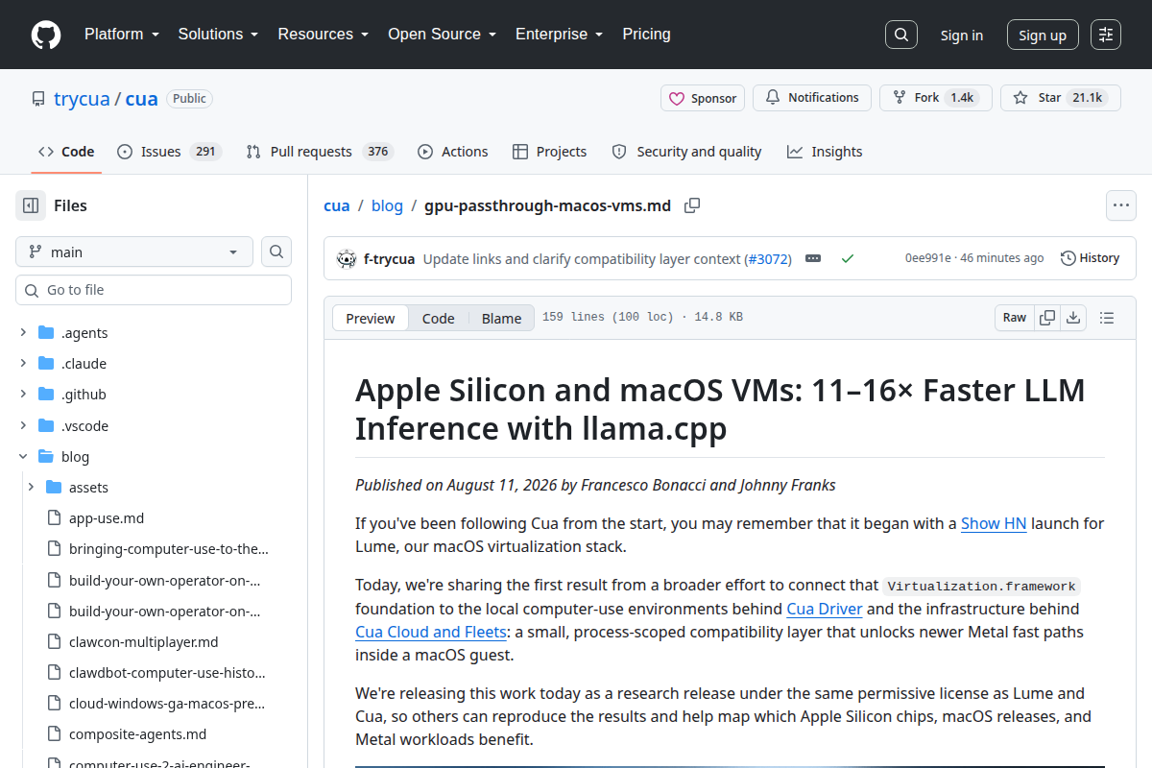Open the GitHub homepage logo
Image resolution: width=1152 pixels, height=768 pixels.
point(46,35)
